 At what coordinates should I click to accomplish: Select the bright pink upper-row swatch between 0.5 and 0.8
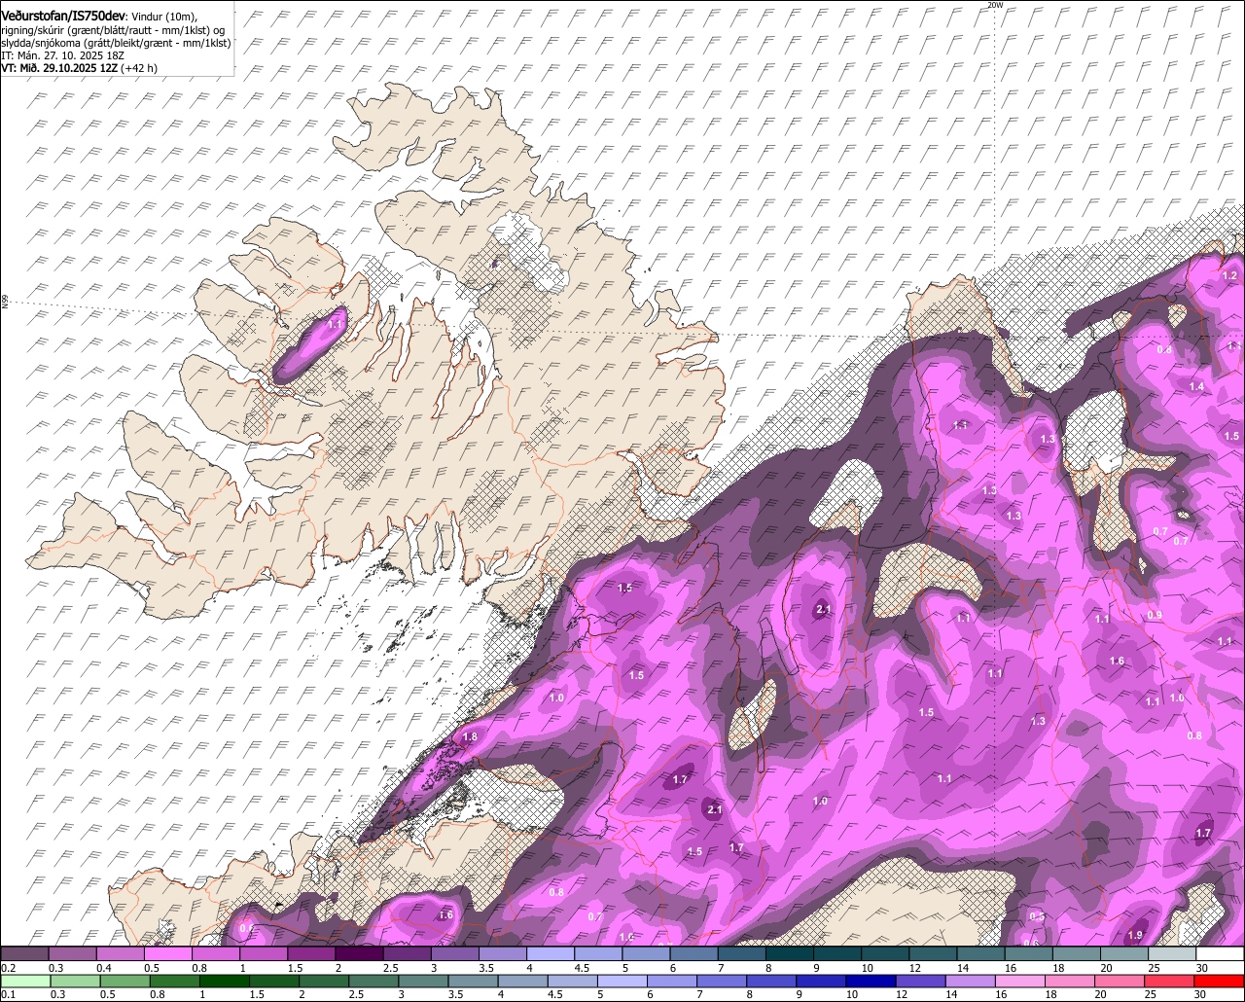(167, 953)
